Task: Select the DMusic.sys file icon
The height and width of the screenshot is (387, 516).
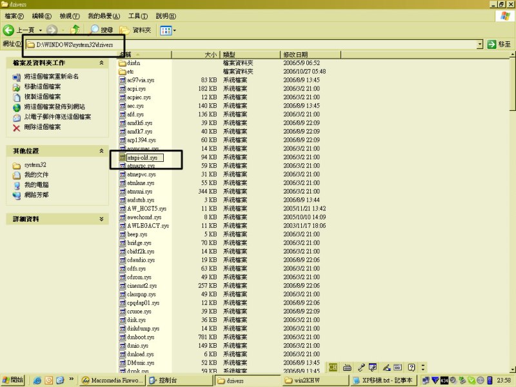Action: pyautogui.click(x=123, y=362)
